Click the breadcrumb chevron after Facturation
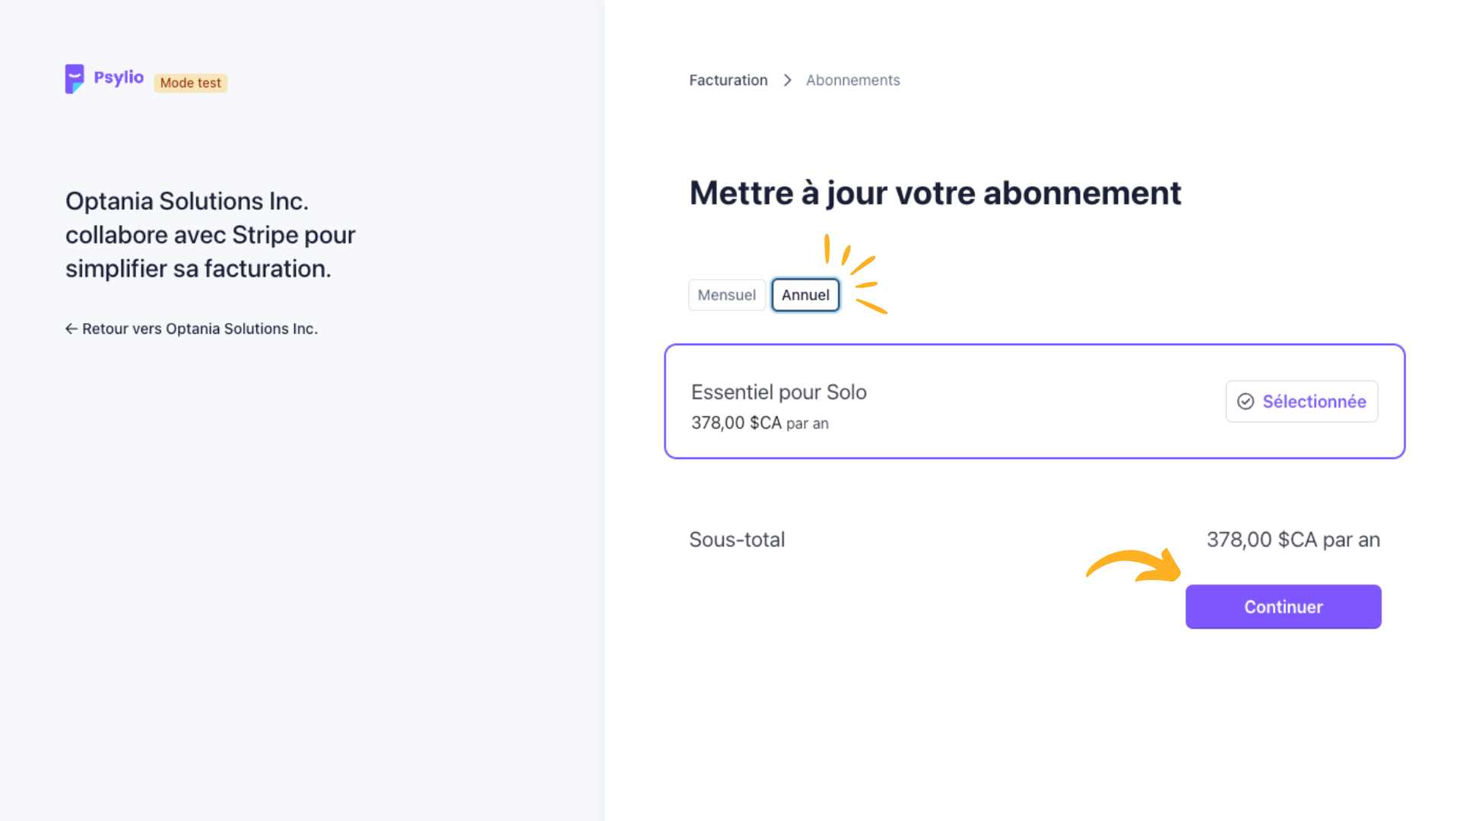The image size is (1460, 821). pos(787,81)
